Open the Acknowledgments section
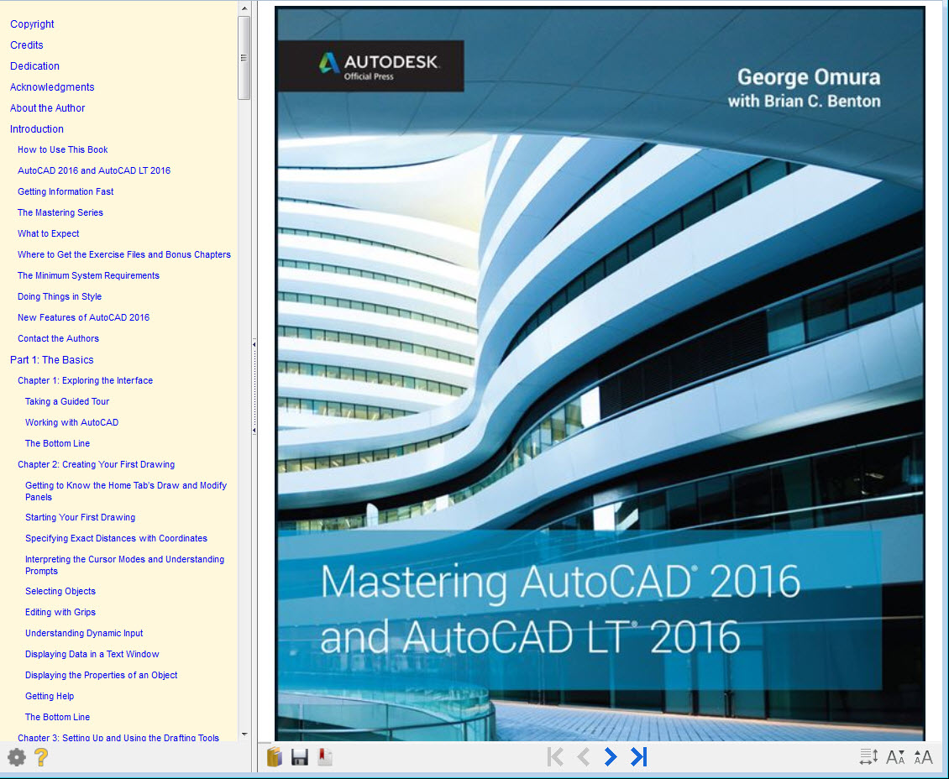 tap(52, 87)
